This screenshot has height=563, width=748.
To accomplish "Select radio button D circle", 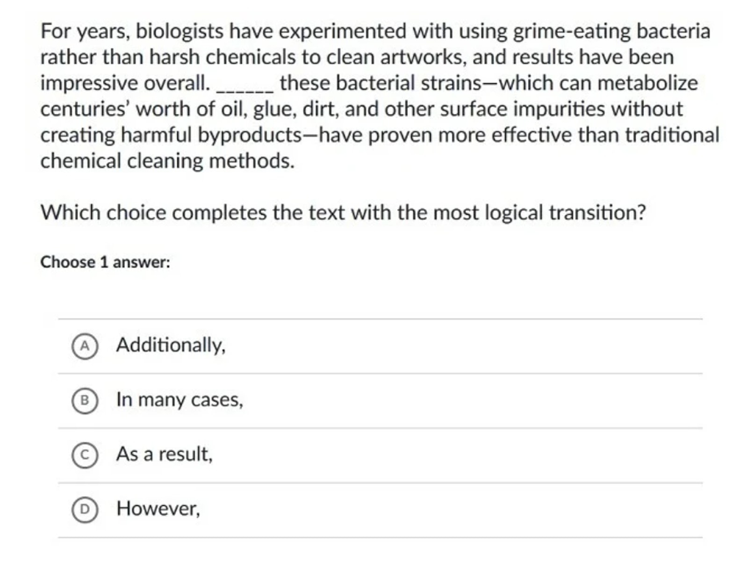I will (85, 509).
